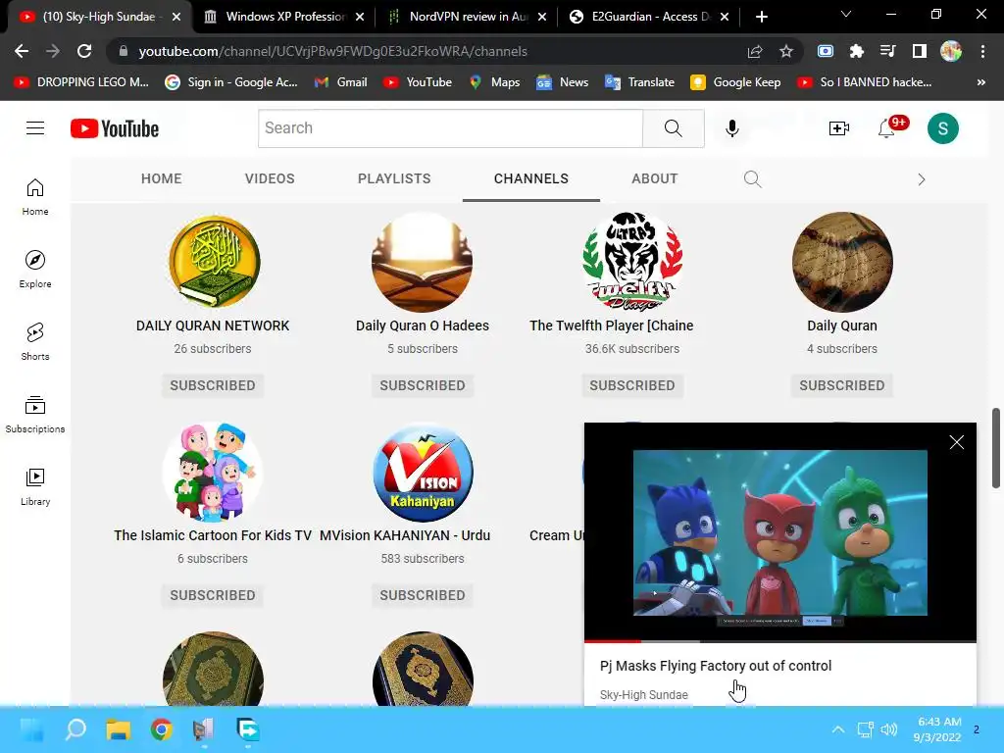
Task: Switch to VIDEOS channel tab
Action: tap(270, 178)
